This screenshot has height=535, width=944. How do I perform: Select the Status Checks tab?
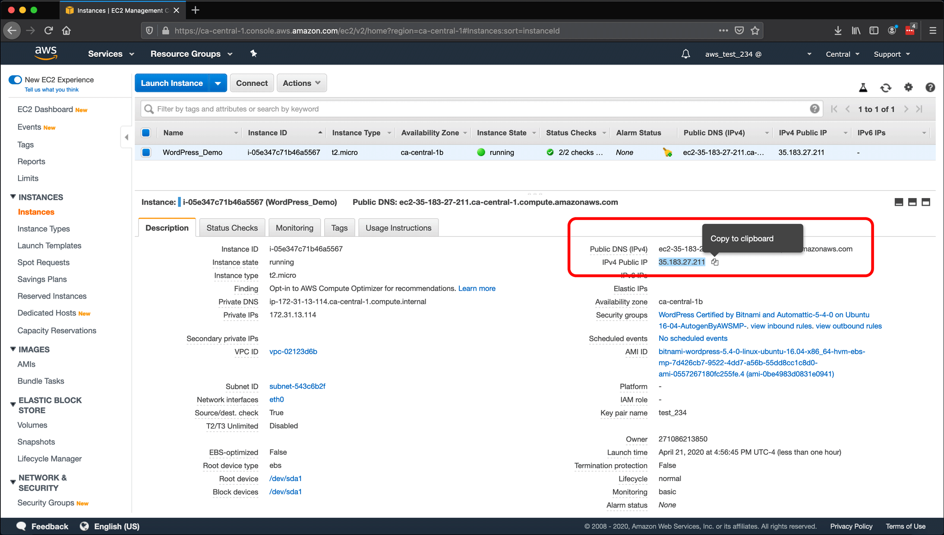point(231,227)
